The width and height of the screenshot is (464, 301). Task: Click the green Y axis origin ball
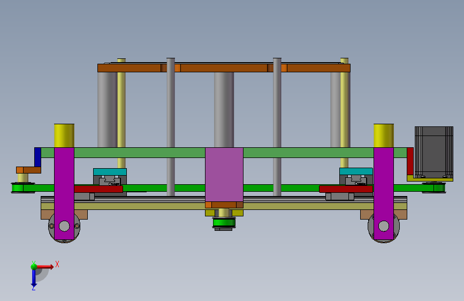34,266
